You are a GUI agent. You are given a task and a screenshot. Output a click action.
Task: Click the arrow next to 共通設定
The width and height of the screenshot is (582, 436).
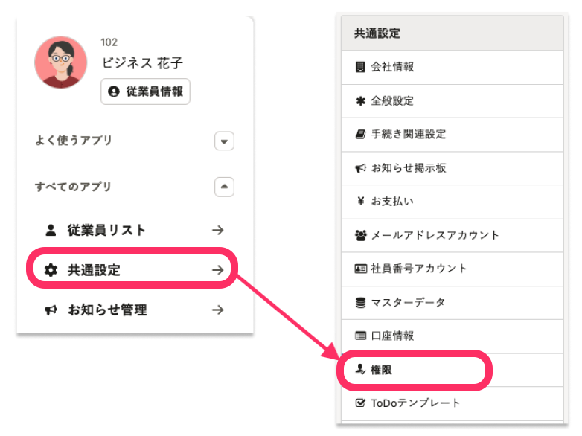[x=217, y=270]
